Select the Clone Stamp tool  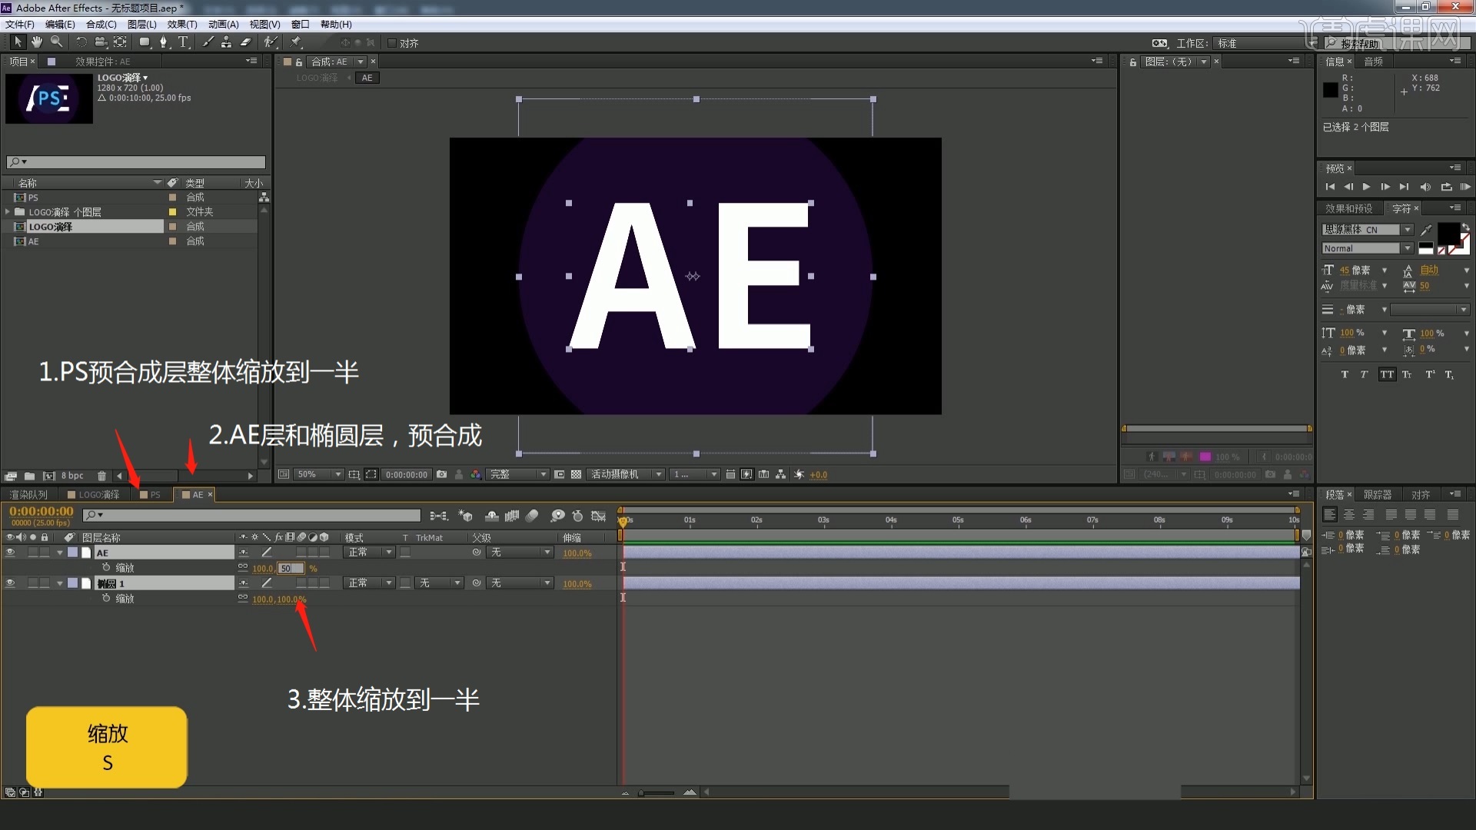tap(227, 42)
